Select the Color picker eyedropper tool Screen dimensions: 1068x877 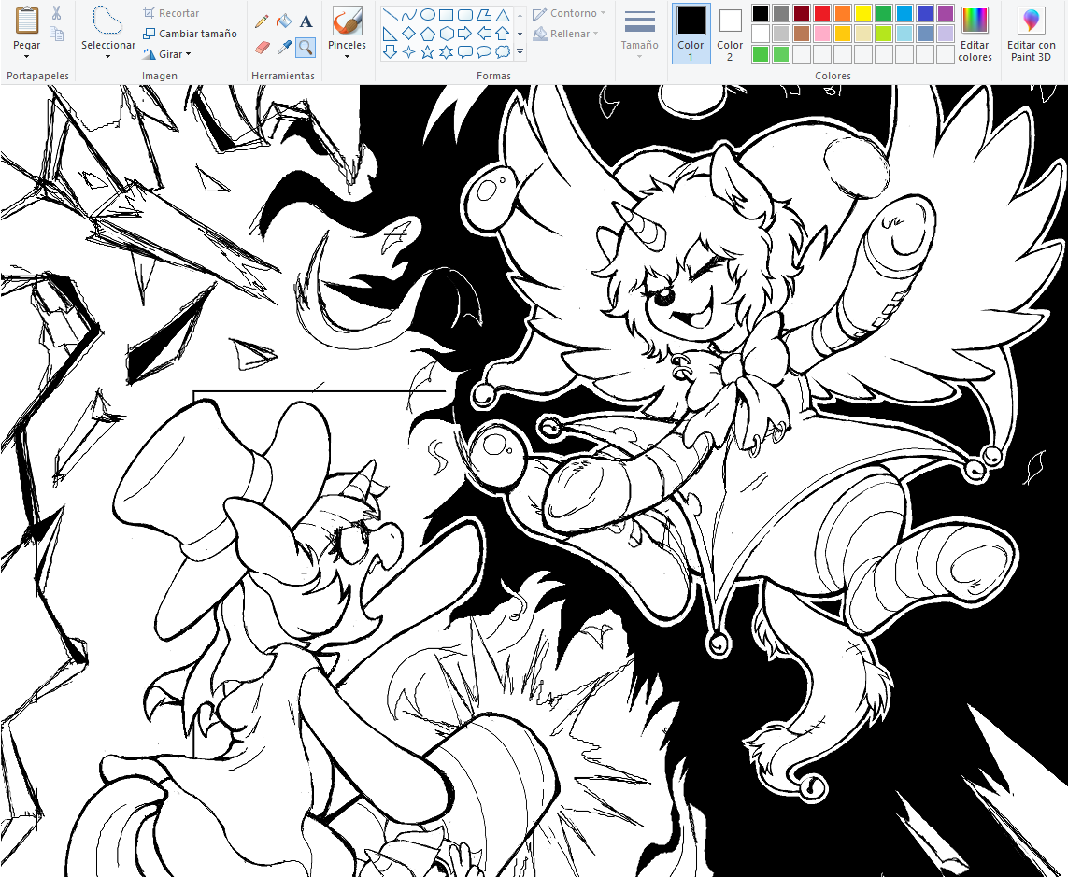284,47
